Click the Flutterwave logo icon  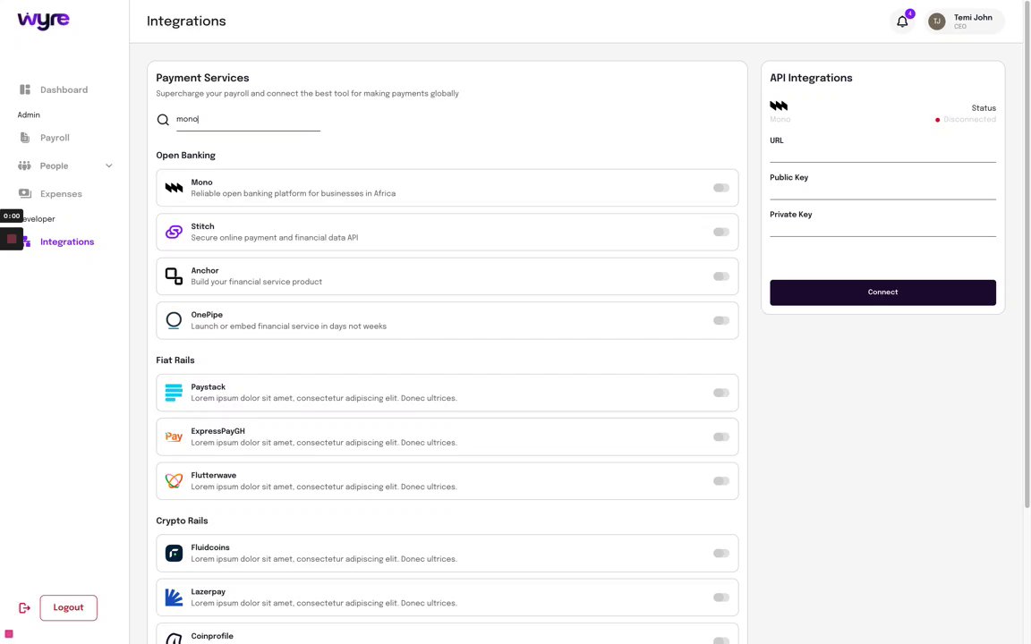pos(174,481)
